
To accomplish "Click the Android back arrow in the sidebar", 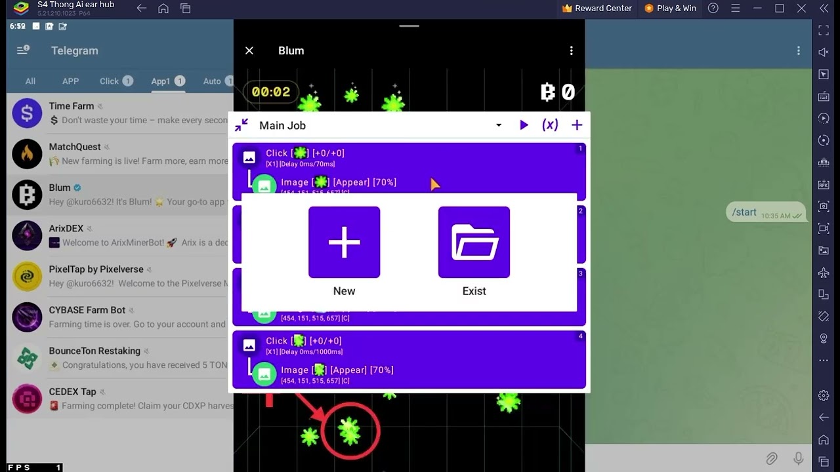I will [824, 417].
